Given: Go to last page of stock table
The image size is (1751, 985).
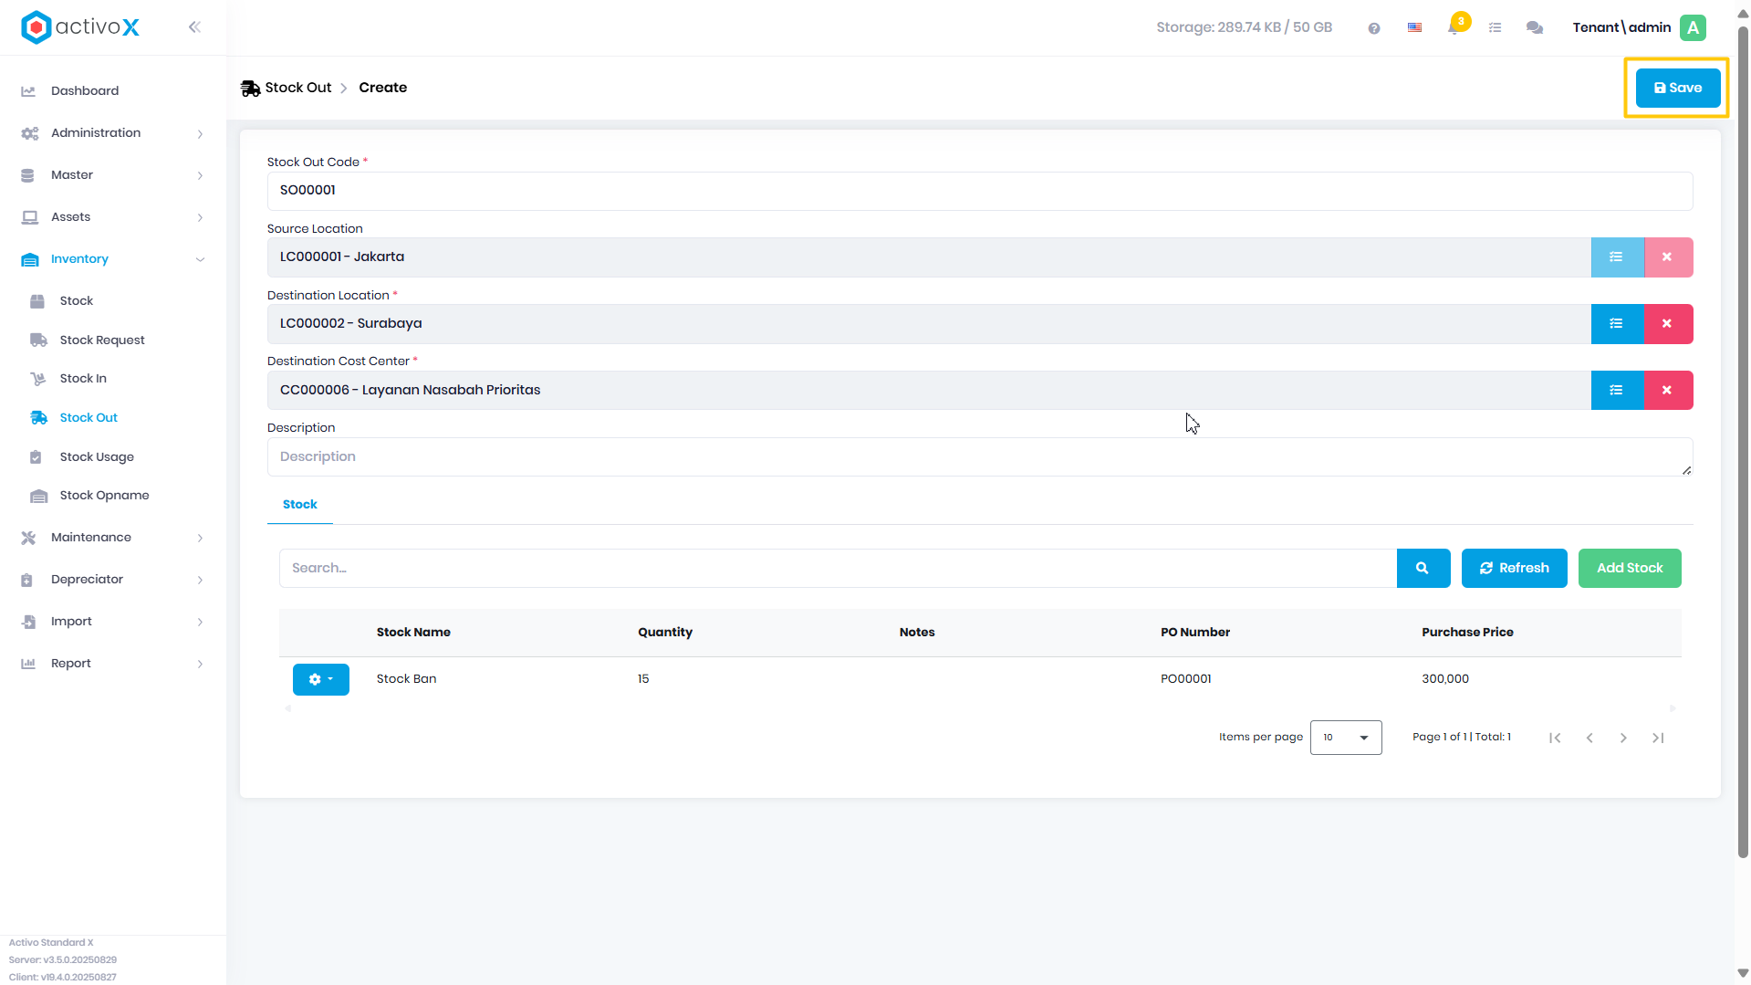Looking at the screenshot, I should [1658, 738].
